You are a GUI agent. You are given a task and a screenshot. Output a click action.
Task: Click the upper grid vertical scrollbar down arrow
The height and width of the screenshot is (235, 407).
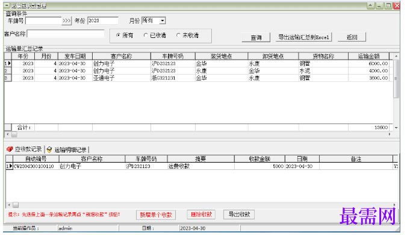click(396, 128)
